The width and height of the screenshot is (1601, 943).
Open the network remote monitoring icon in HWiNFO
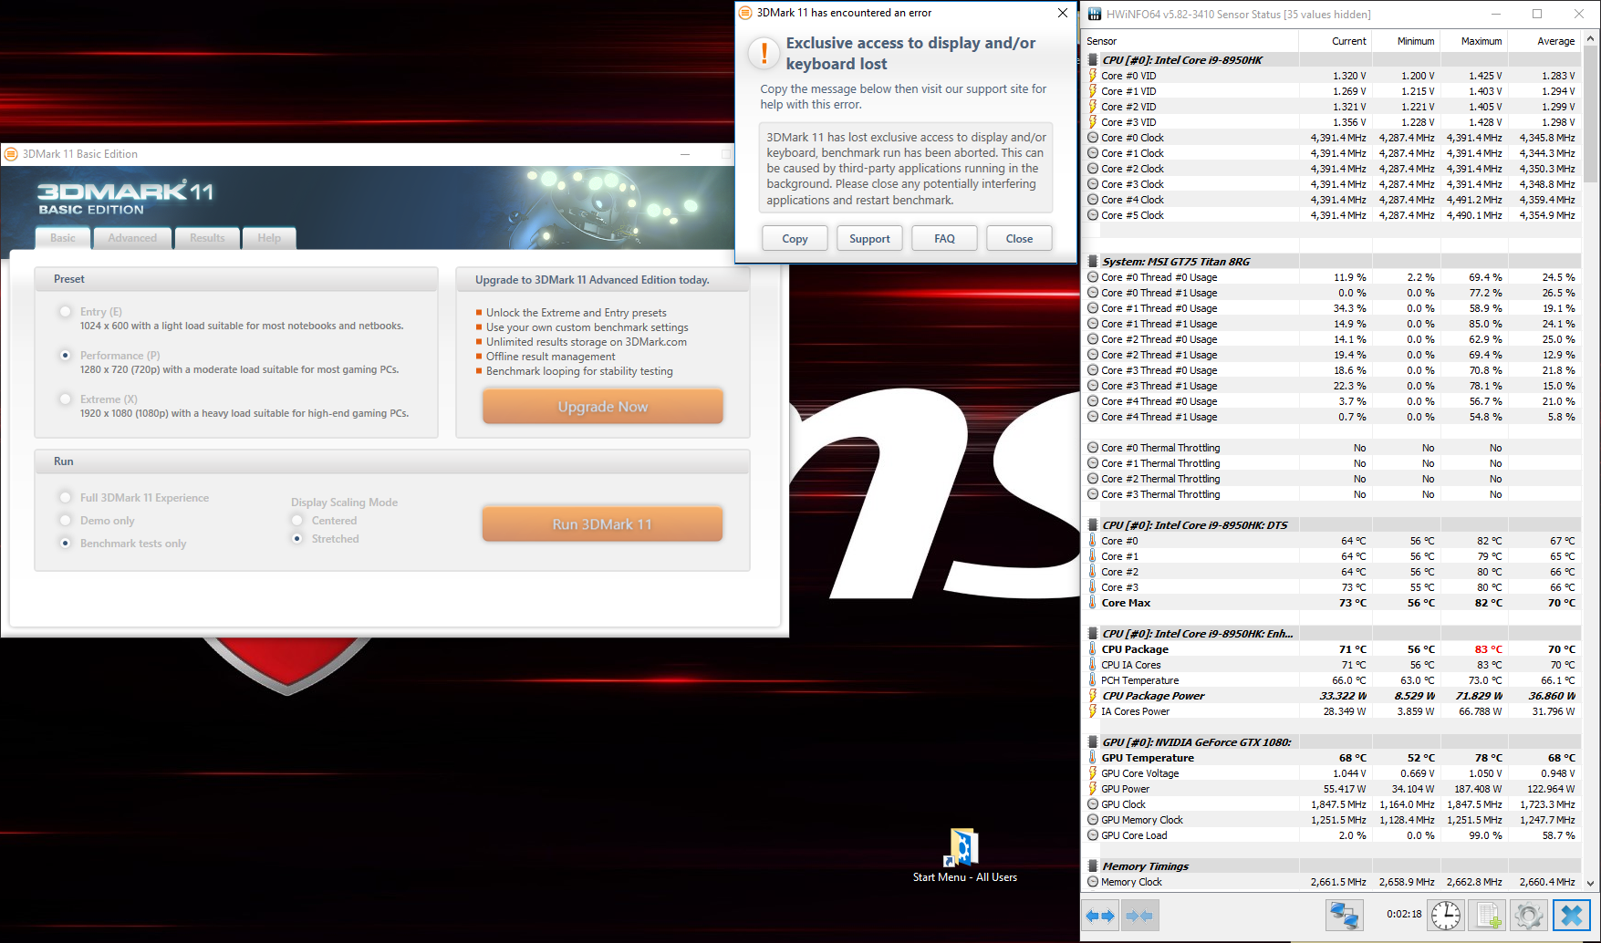point(1344,915)
